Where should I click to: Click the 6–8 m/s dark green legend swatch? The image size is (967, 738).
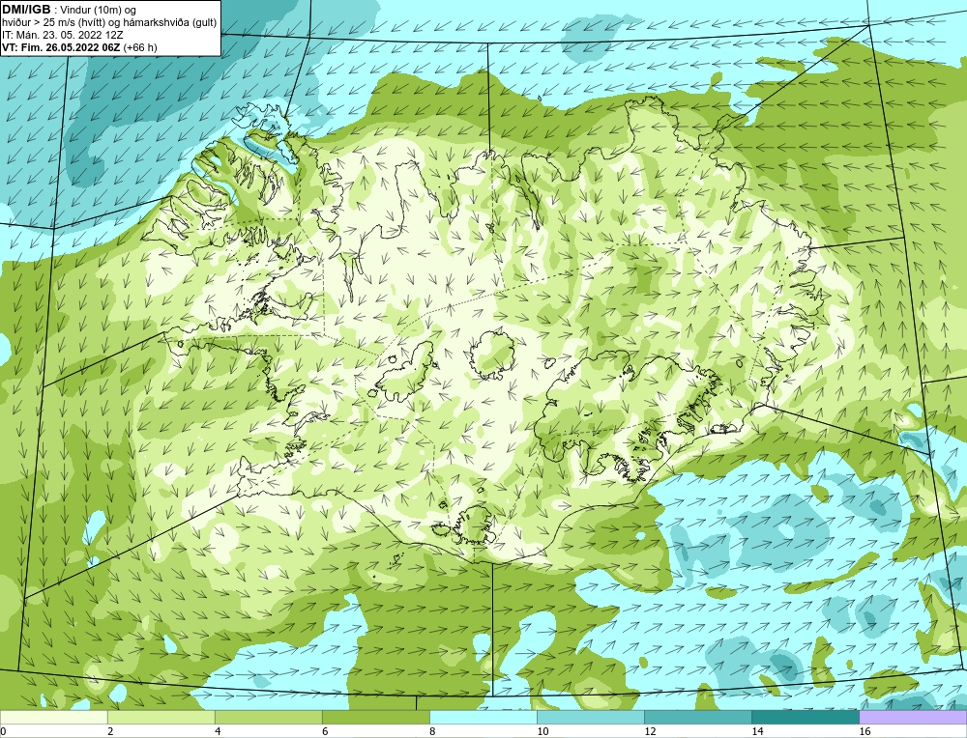tap(375, 718)
